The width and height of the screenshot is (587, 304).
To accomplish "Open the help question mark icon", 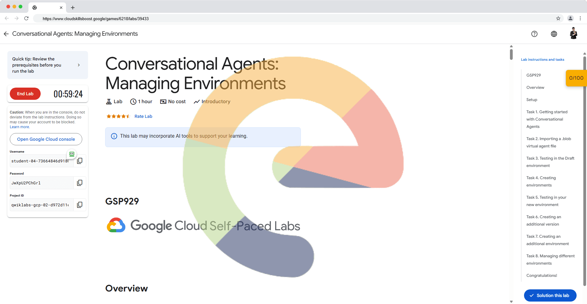I will coord(534,34).
